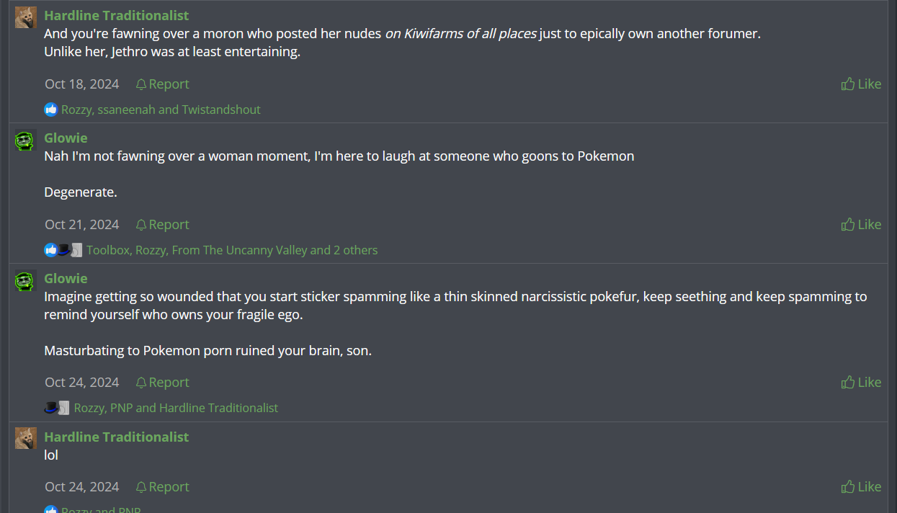
Task: Open reactions: Rozzy, PNP and Hardline Traditionalist
Action: [176, 408]
